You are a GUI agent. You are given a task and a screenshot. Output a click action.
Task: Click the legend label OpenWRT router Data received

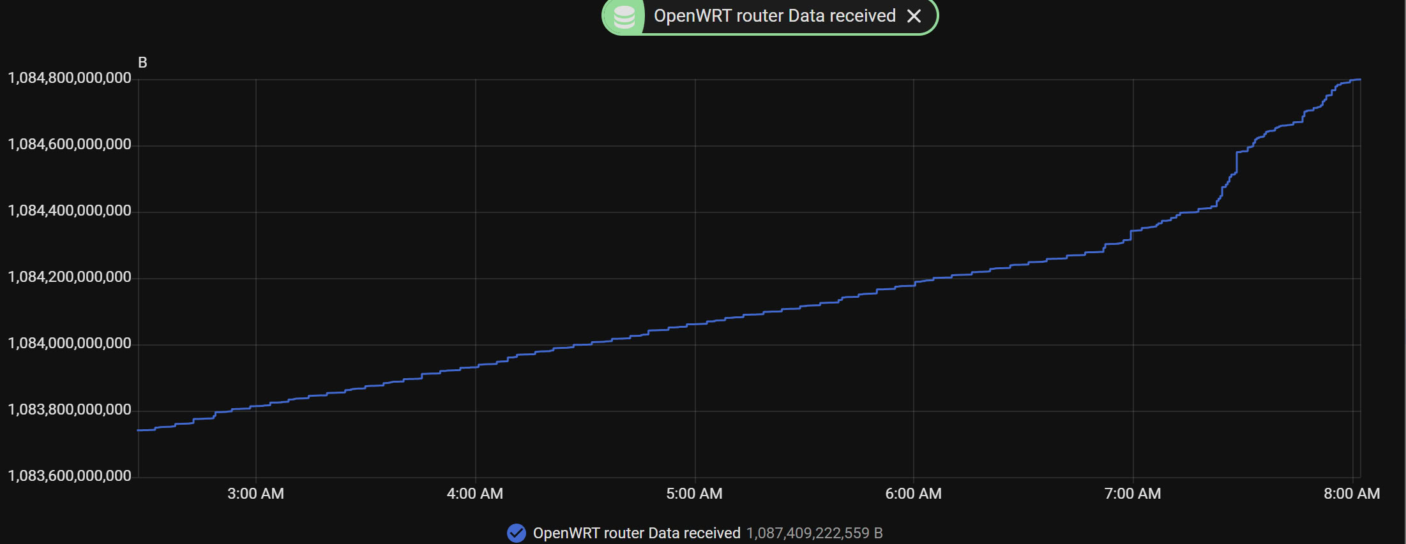[637, 533]
